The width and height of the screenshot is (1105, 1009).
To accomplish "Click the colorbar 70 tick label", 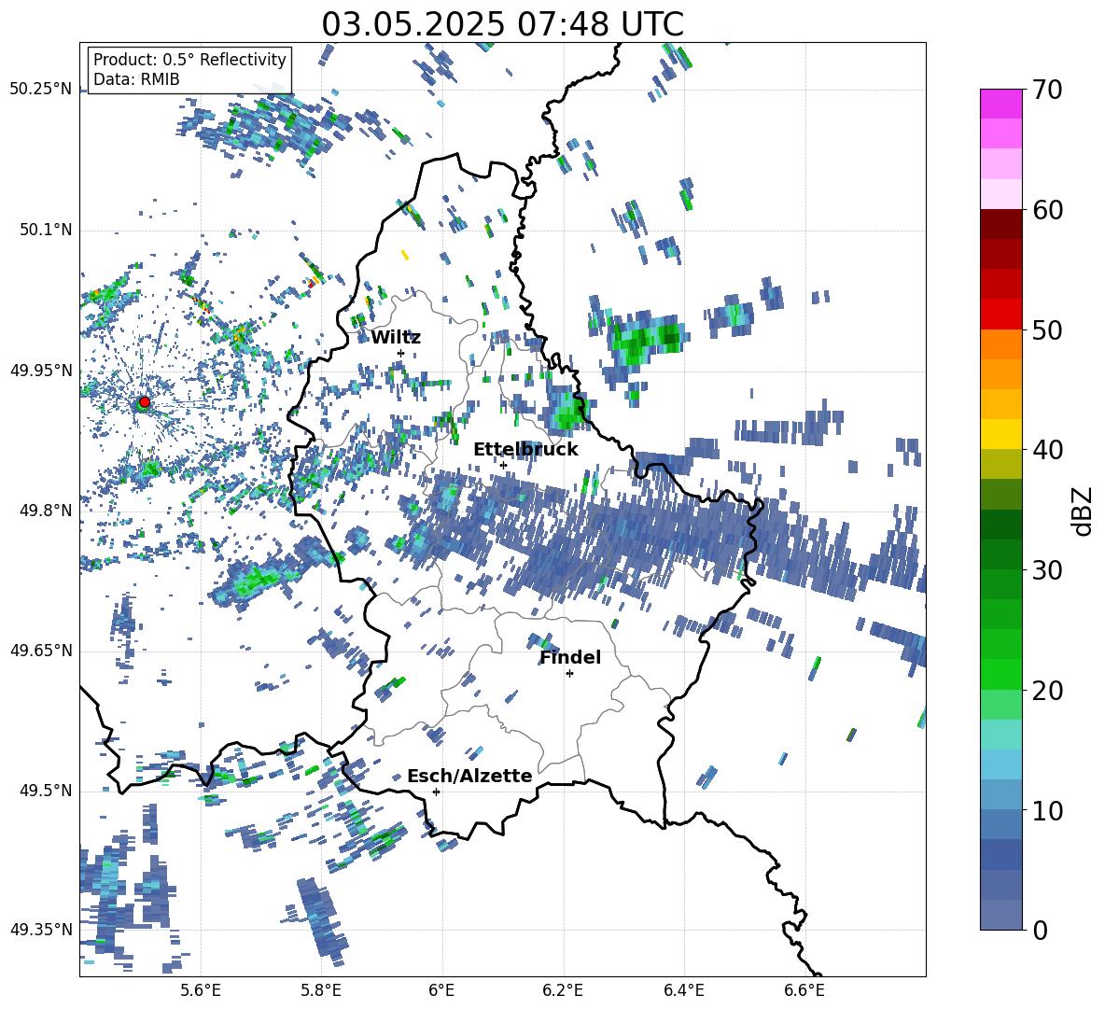I will click(1047, 90).
